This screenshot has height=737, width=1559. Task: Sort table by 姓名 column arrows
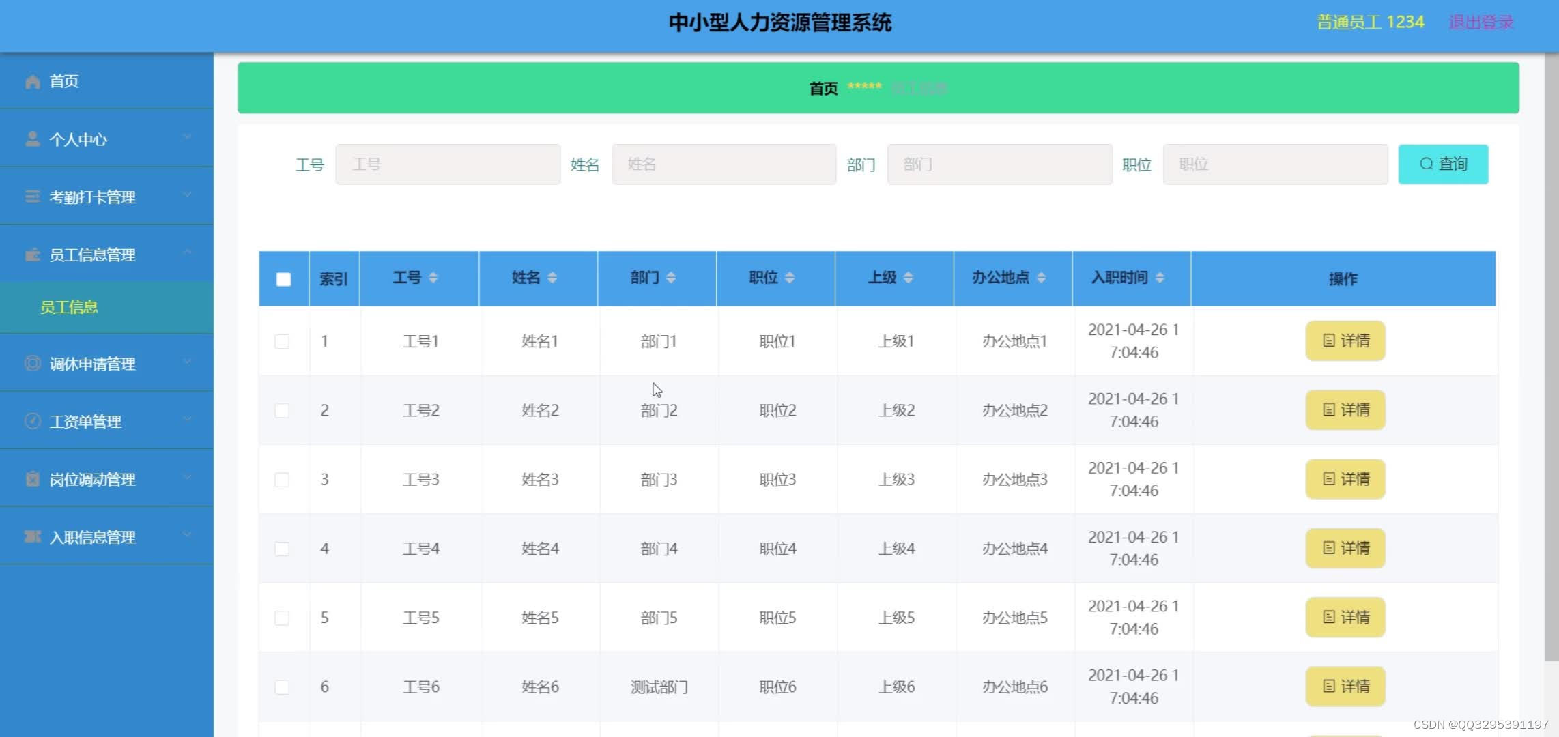click(x=552, y=278)
